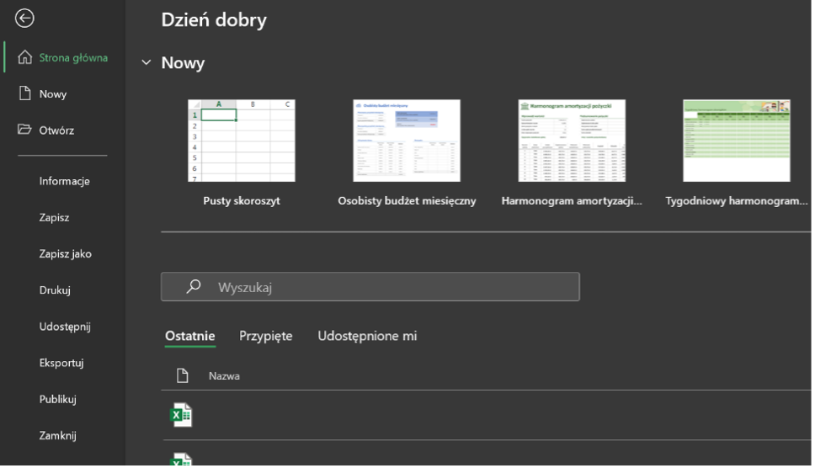Click the Nowy blank page icon
The width and height of the screenshot is (815, 468).
coord(25,94)
